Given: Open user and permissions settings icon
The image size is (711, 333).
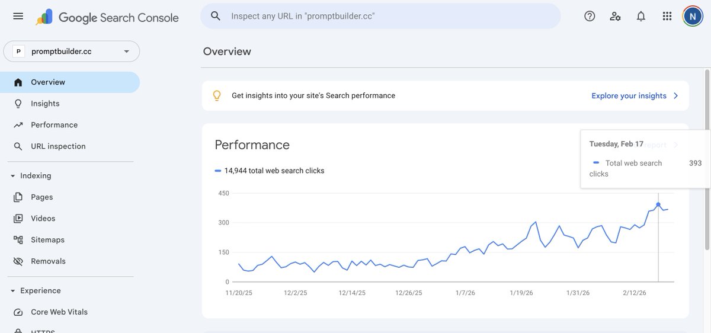Looking at the screenshot, I should tap(615, 16).
